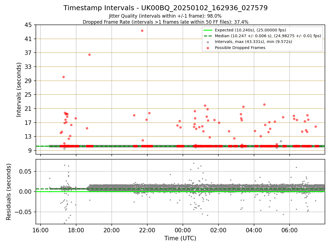Select the 'Dropped Frame Rate' 37.4% subtitle line
The height and width of the screenshot is (248, 331).
pyautogui.click(x=165, y=22)
